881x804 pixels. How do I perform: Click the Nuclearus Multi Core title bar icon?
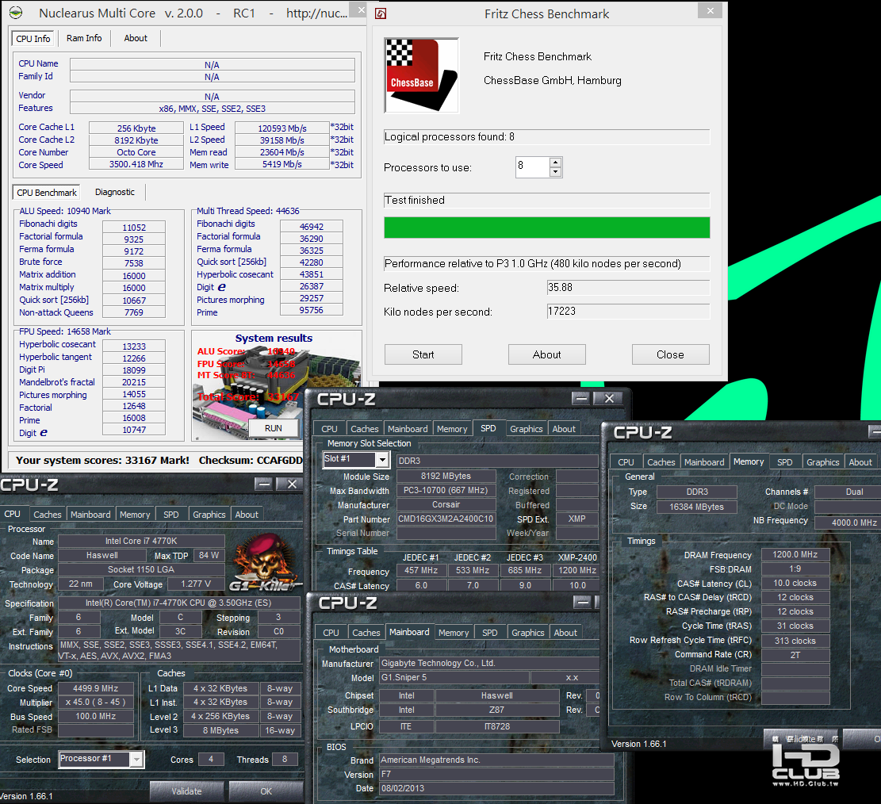[x=17, y=13]
